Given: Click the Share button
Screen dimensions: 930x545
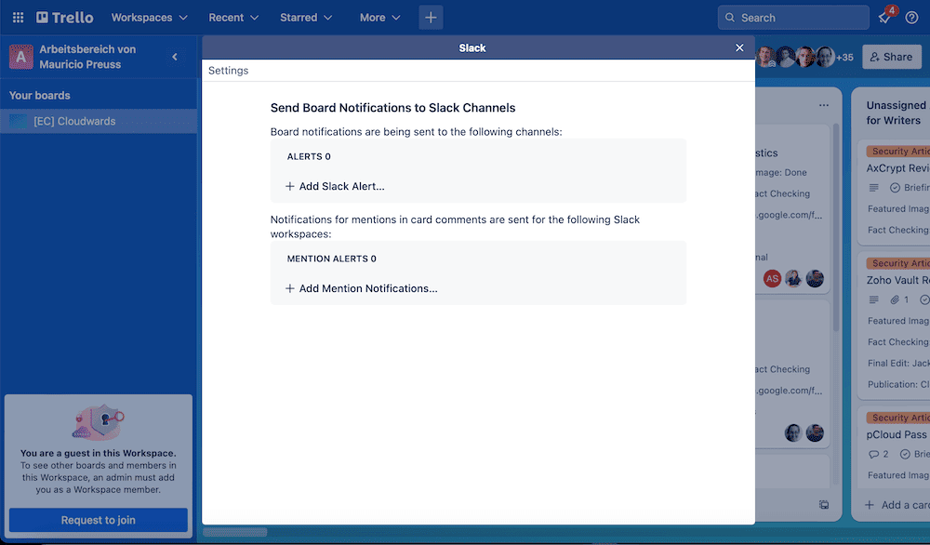Looking at the screenshot, I should pyautogui.click(x=892, y=57).
